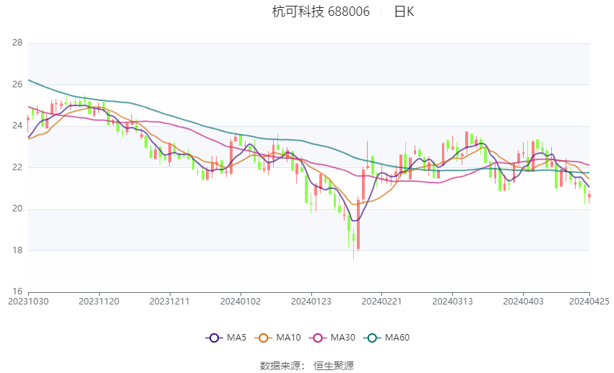This screenshot has width=614, height=373.
Task: Hide the MA10 series via its label
Action: point(289,338)
